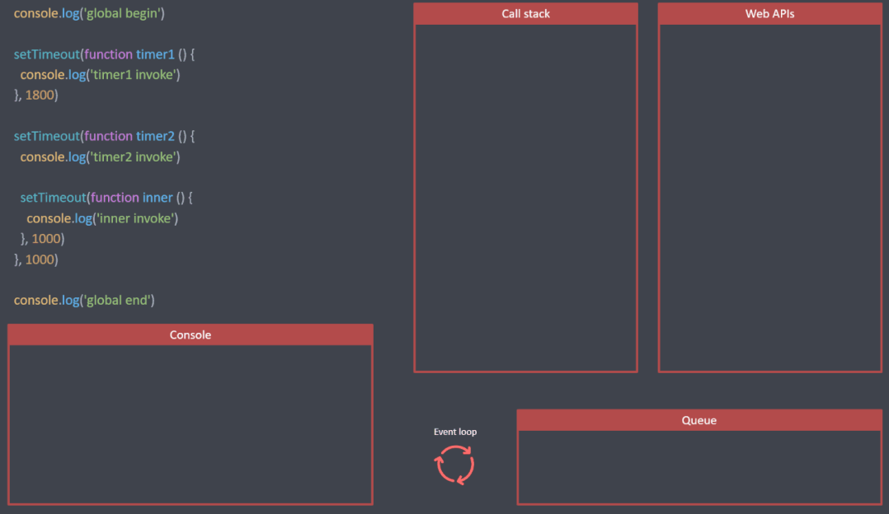Click the Console panel header
889x514 pixels.
[x=190, y=334]
